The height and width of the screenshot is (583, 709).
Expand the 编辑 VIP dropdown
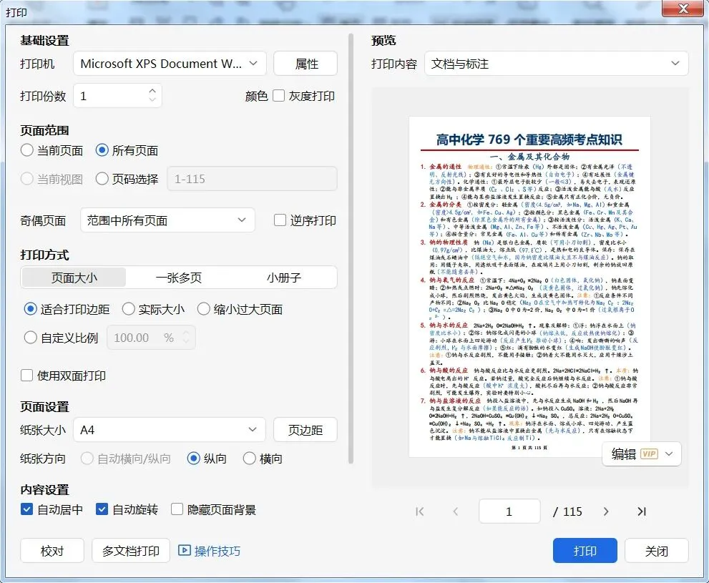(x=669, y=454)
